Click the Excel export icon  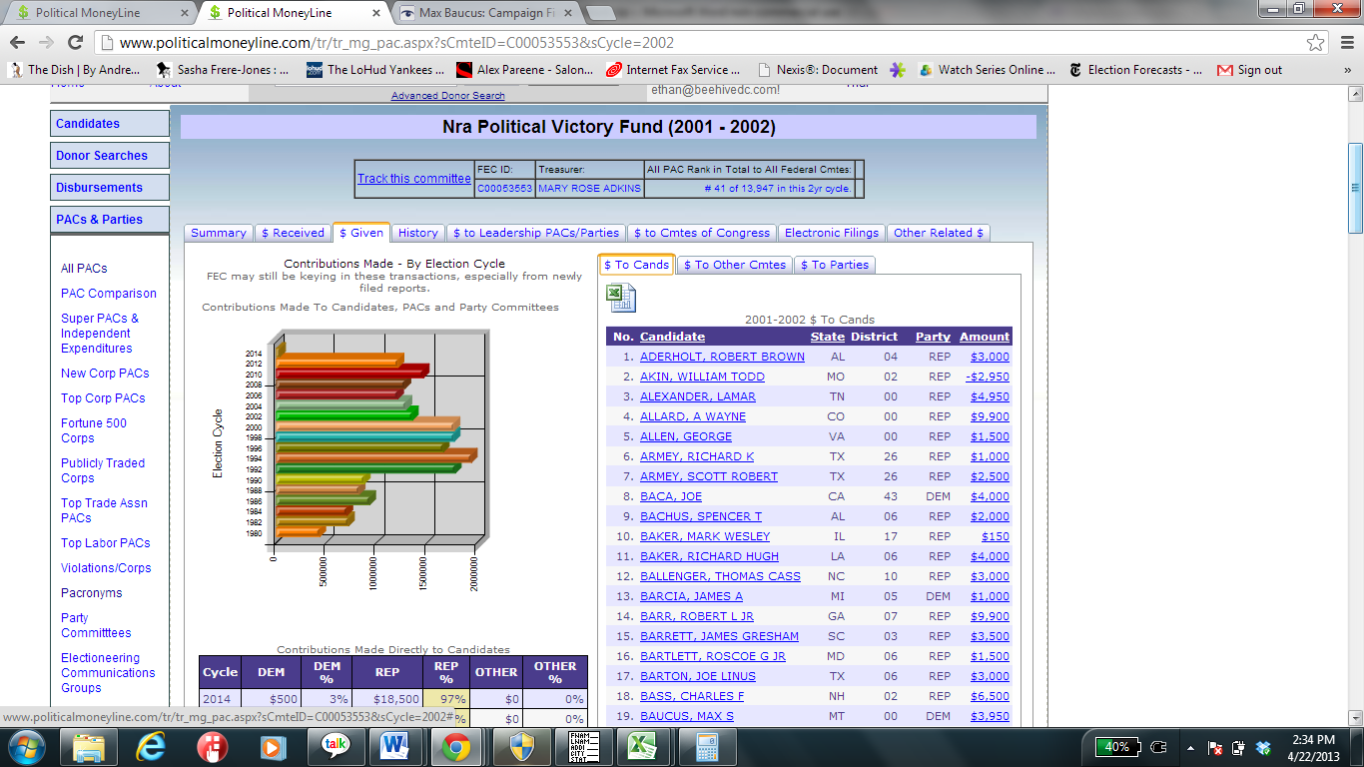click(x=620, y=298)
